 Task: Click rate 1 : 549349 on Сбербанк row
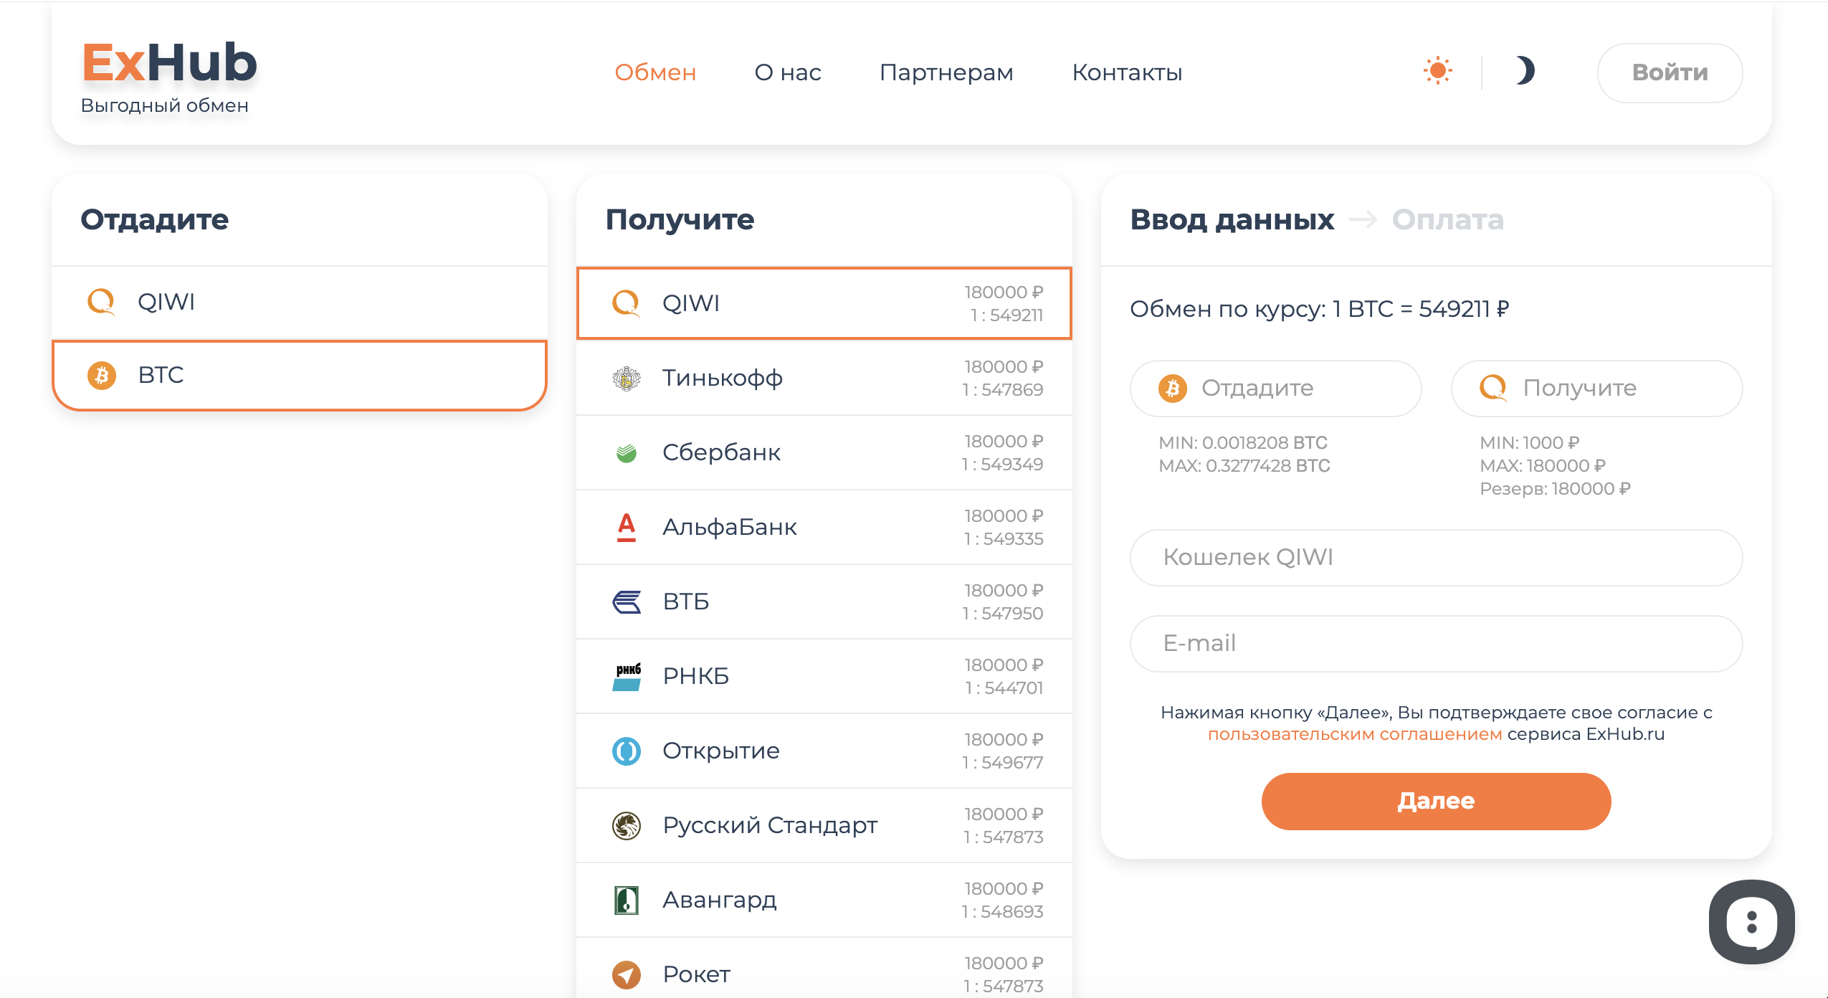(1002, 465)
